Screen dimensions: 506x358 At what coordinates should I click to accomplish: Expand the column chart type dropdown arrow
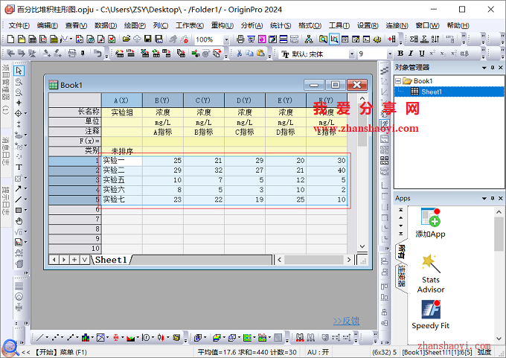(92, 338)
